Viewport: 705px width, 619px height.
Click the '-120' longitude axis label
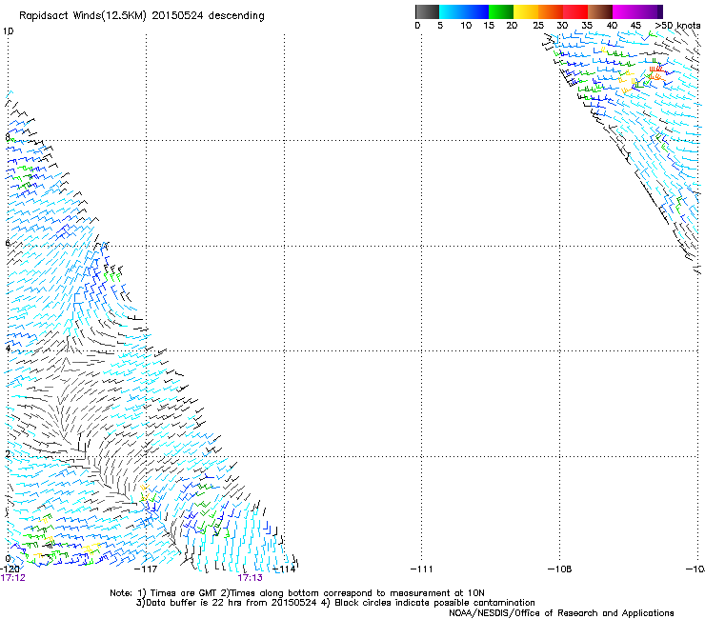[x=10, y=569]
